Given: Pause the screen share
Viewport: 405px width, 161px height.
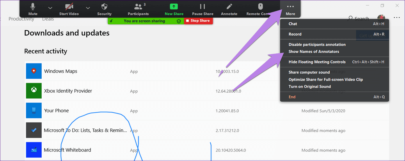Looking at the screenshot, I should coord(202,9).
